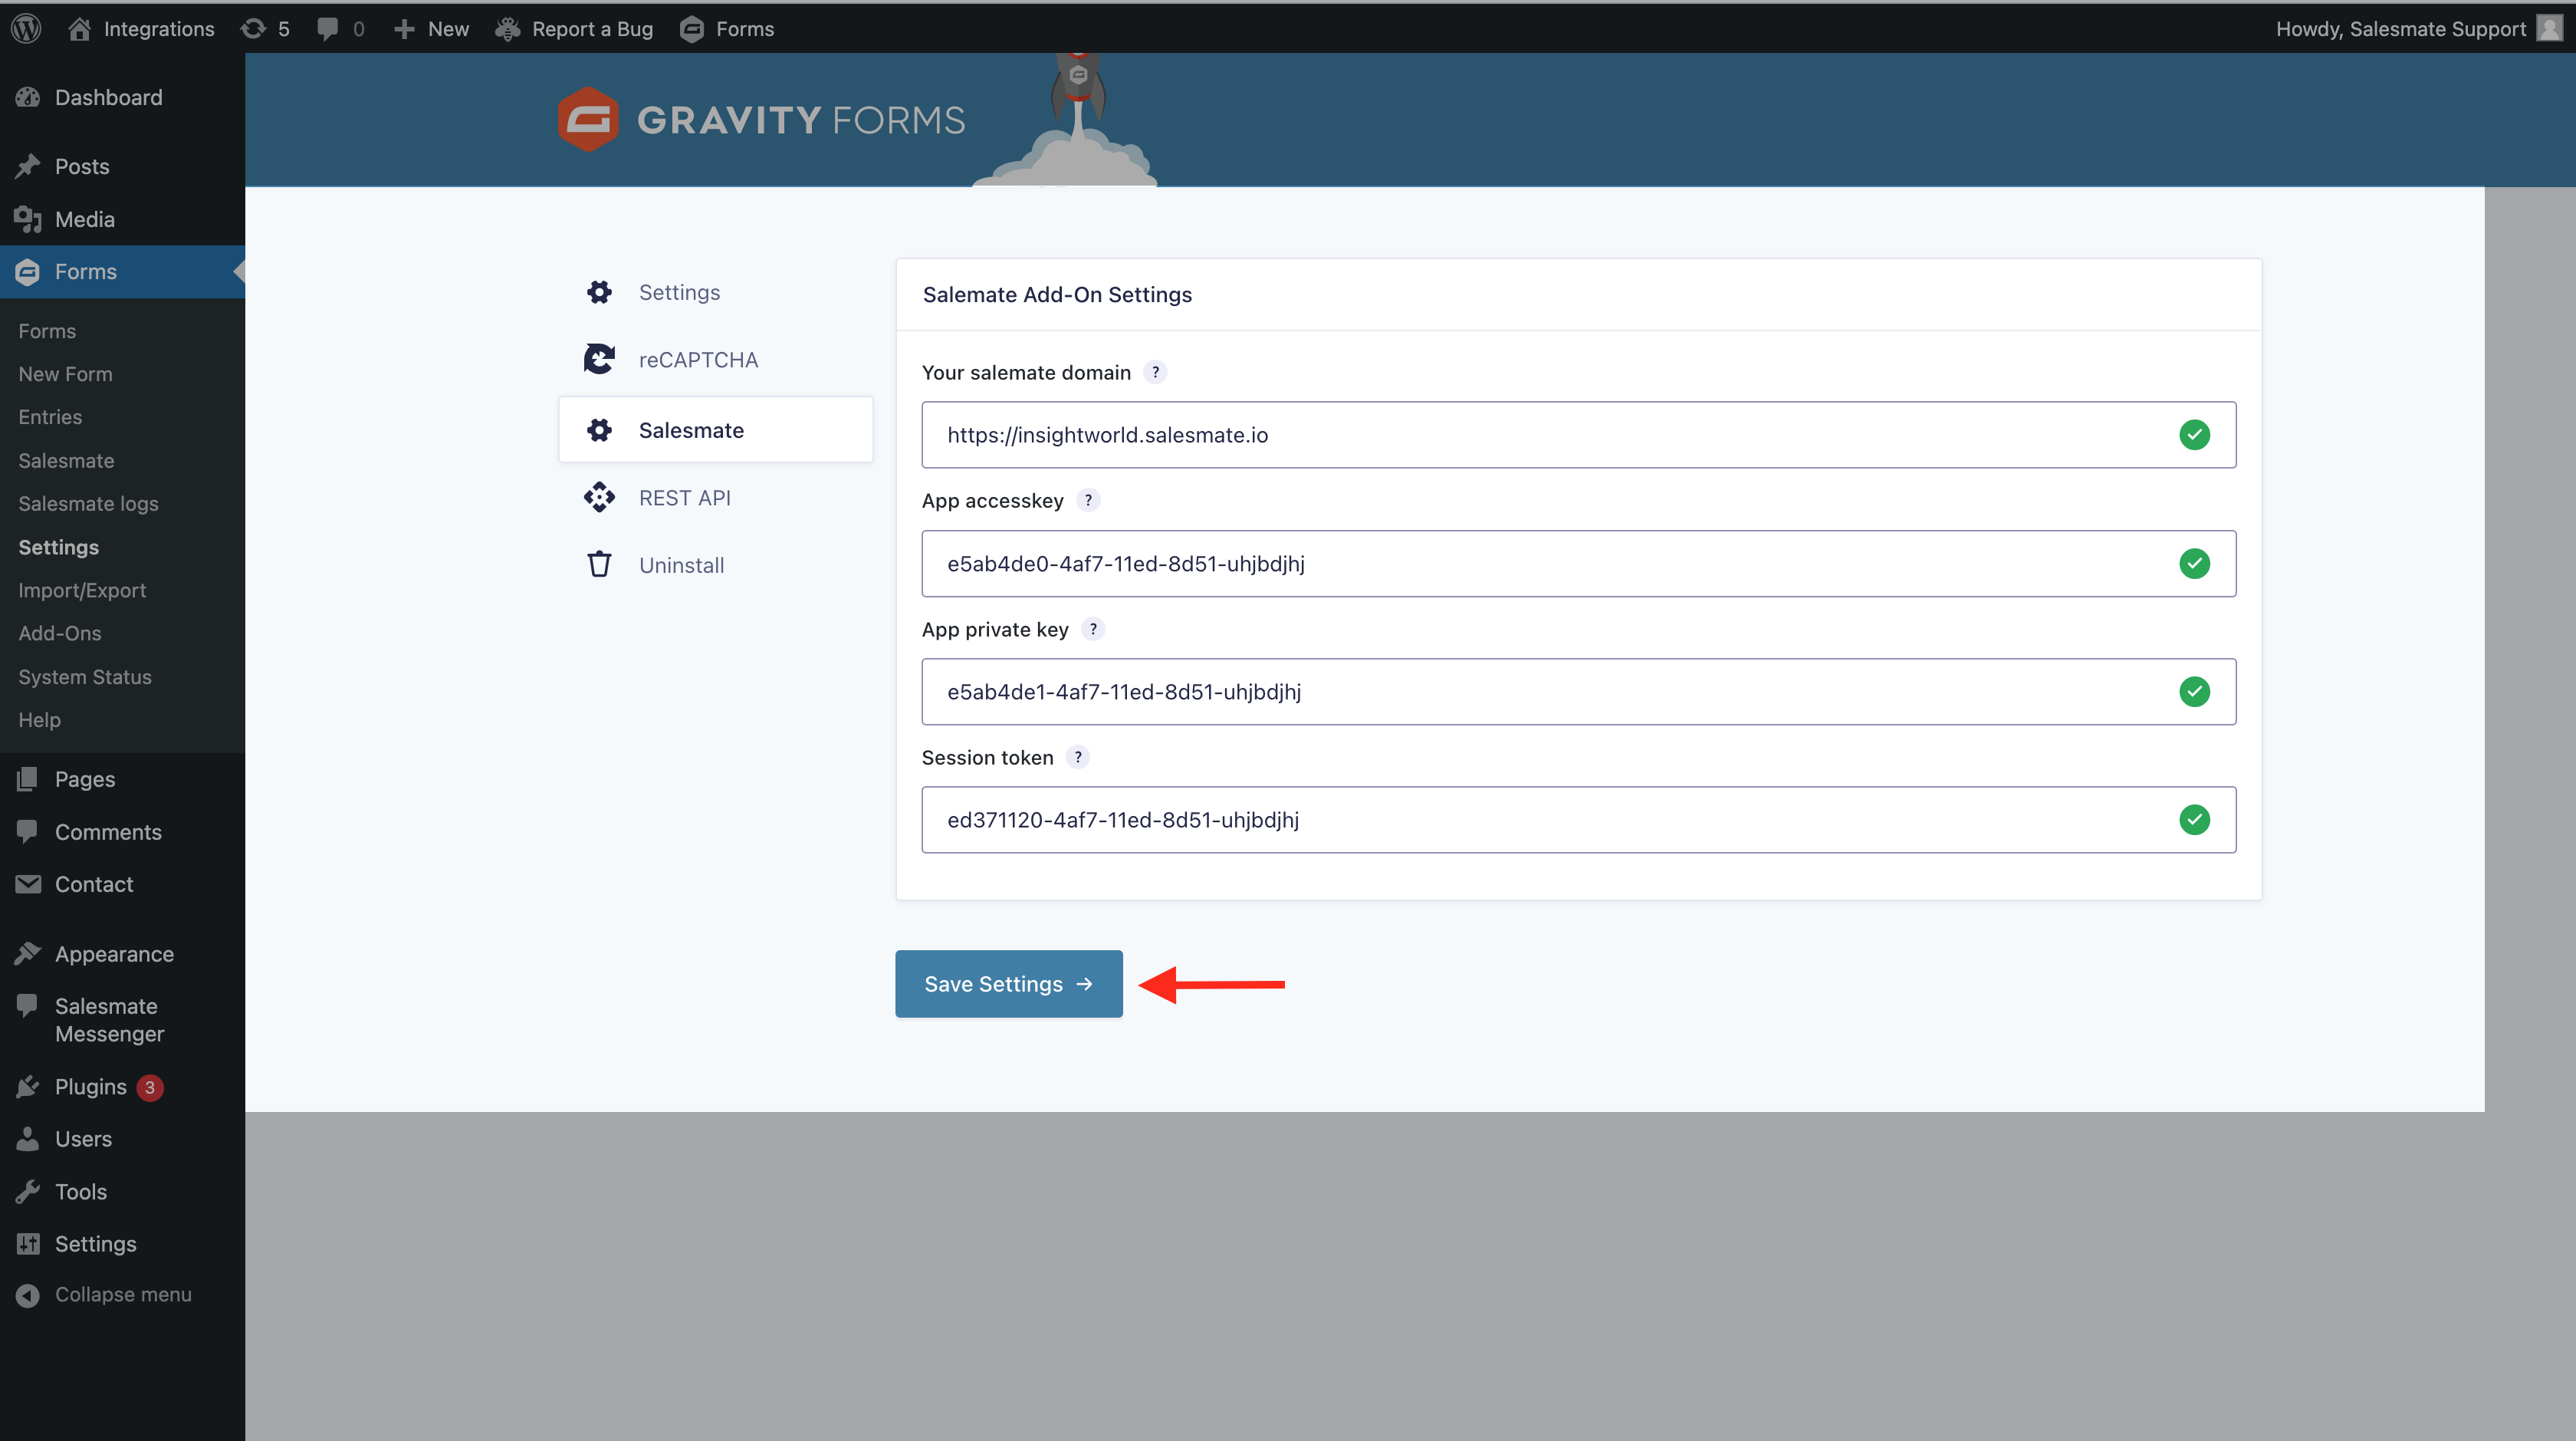The image size is (2576, 1441).
Task: Select the Salesmate settings tab
Action: (x=716, y=430)
